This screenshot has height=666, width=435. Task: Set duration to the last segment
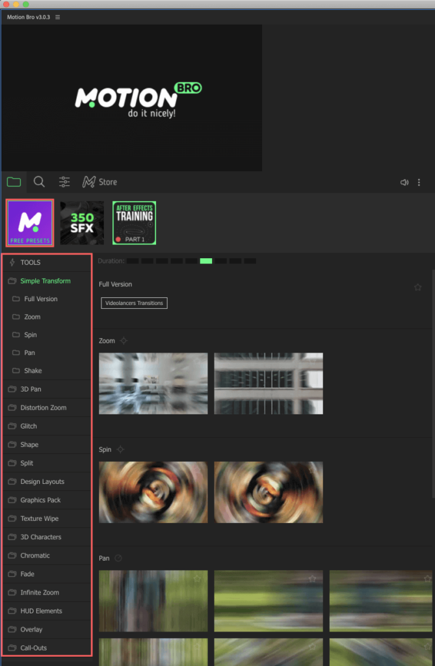(x=250, y=261)
